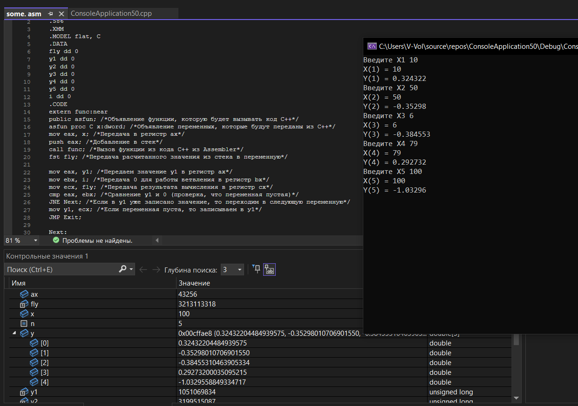The image size is (578, 406).
Task: Click the value 1051069834 of y1
Action: [x=197, y=392]
